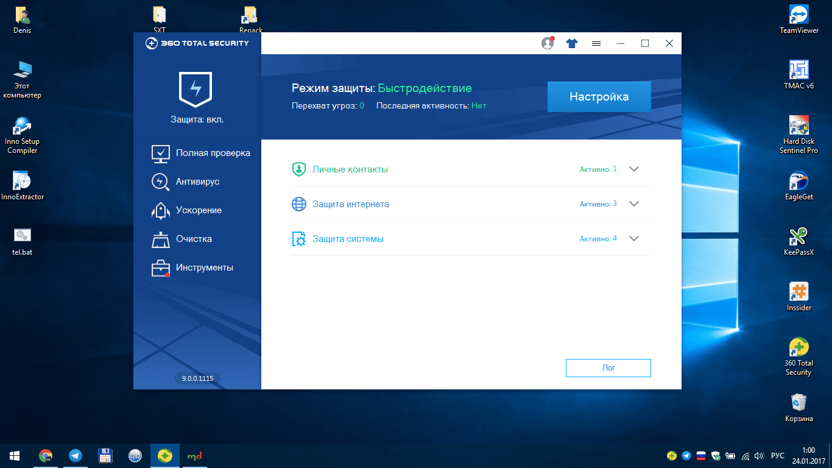Open InnoExtractor desktop shortcut
The width and height of the screenshot is (832, 468).
(23, 186)
